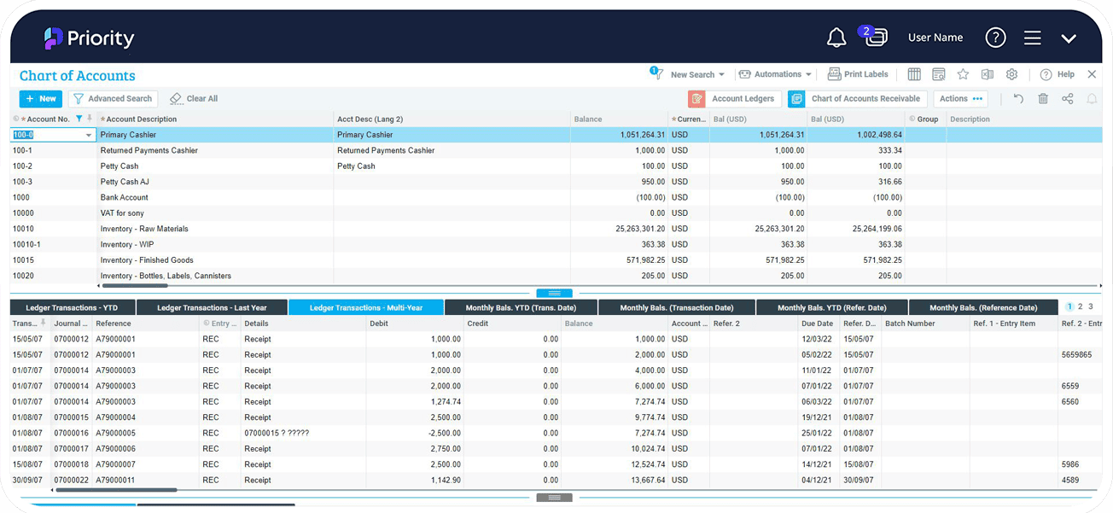Toggle the notification bell beside share icon

tap(1092, 98)
